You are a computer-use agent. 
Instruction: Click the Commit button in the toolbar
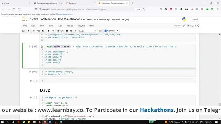(x=109, y=31)
